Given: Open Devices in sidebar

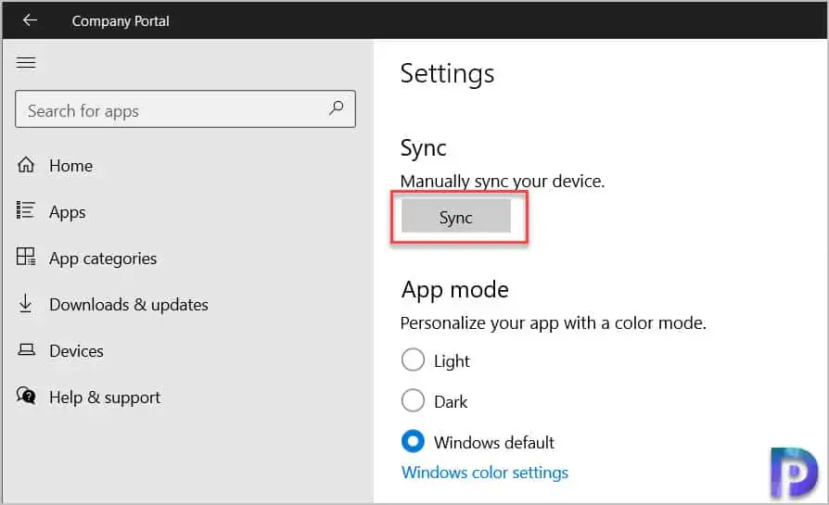Looking at the screenshot, I should tap(76, 351).
